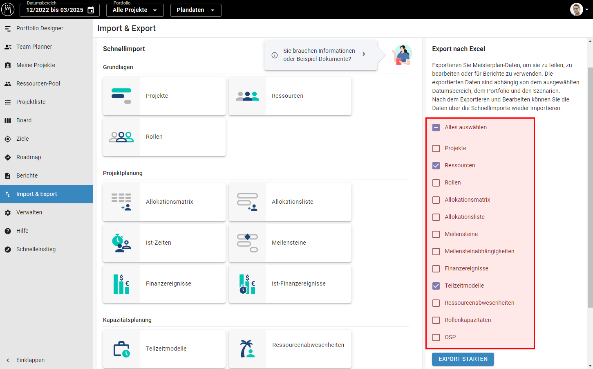
Task: Open the user avatar account menu
Action: click(579, 9)
